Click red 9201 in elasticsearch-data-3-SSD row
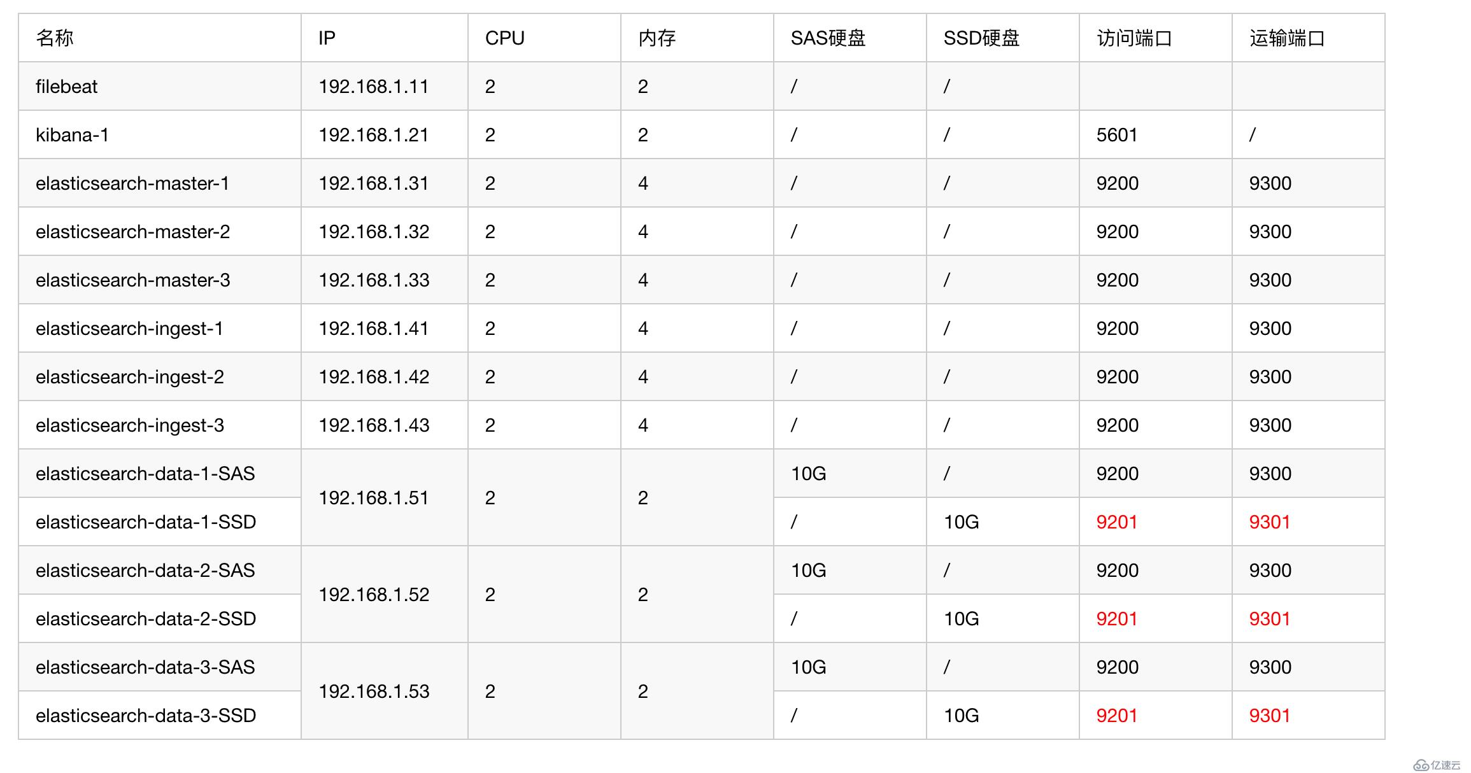 pyautogui.click(x=1117, y=716)
